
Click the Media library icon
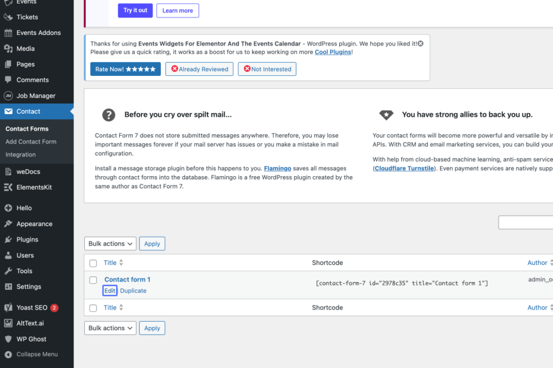(8, 48)
